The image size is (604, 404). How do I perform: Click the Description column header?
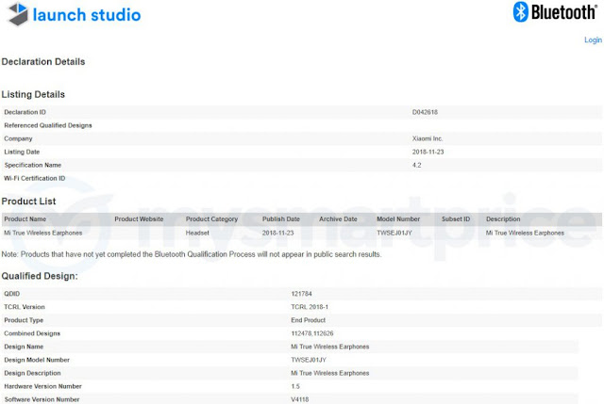pyautogui.click(x=503, y=219)
